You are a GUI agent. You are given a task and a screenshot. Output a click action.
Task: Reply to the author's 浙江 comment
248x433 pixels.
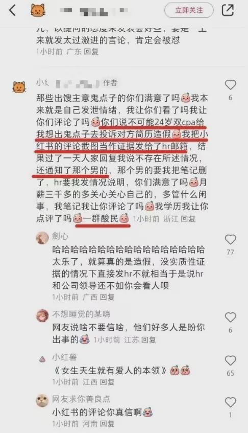(188, 219)
